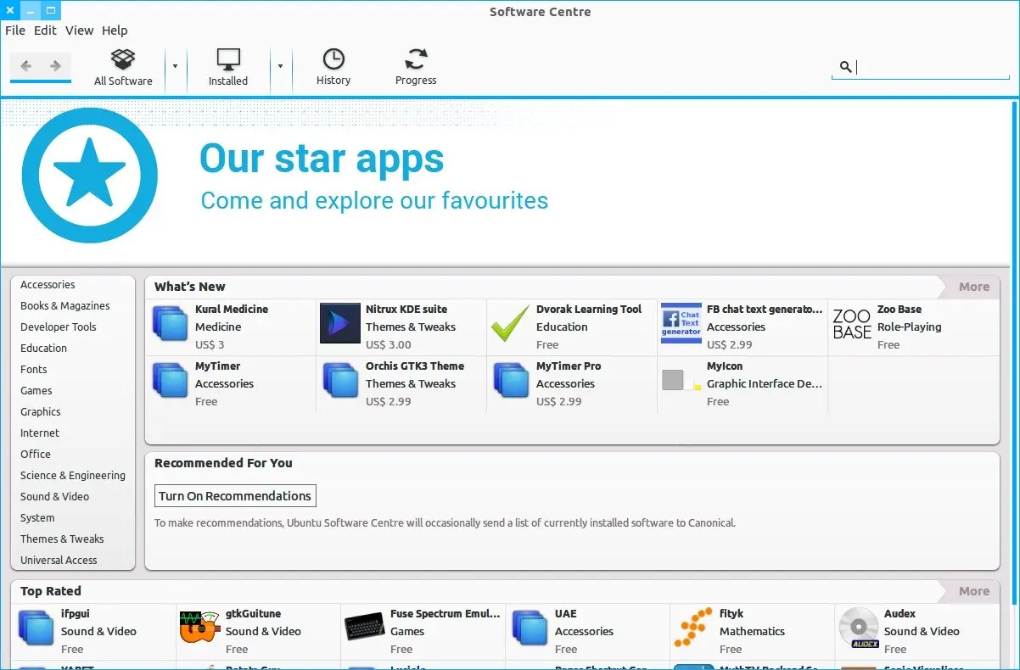Select the Fonts category

34,370
